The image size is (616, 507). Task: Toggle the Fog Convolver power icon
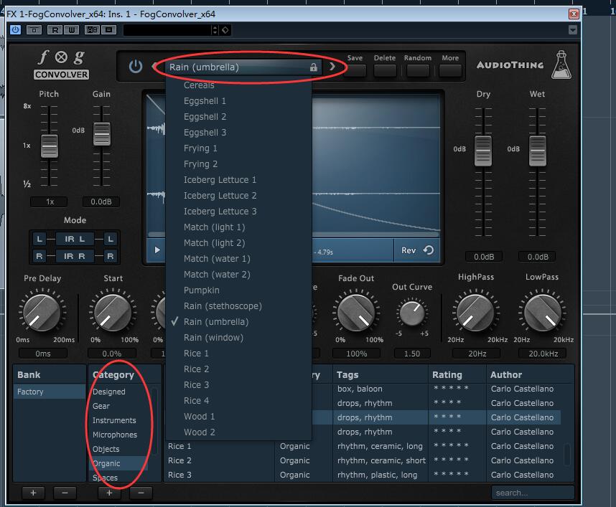tap(136, 66)
